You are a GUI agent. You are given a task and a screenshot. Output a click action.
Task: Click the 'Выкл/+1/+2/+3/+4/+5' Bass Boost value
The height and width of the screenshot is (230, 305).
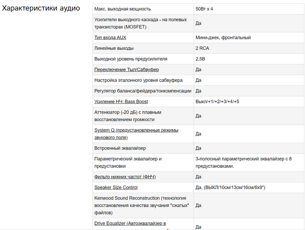click(x=217, y=102)
